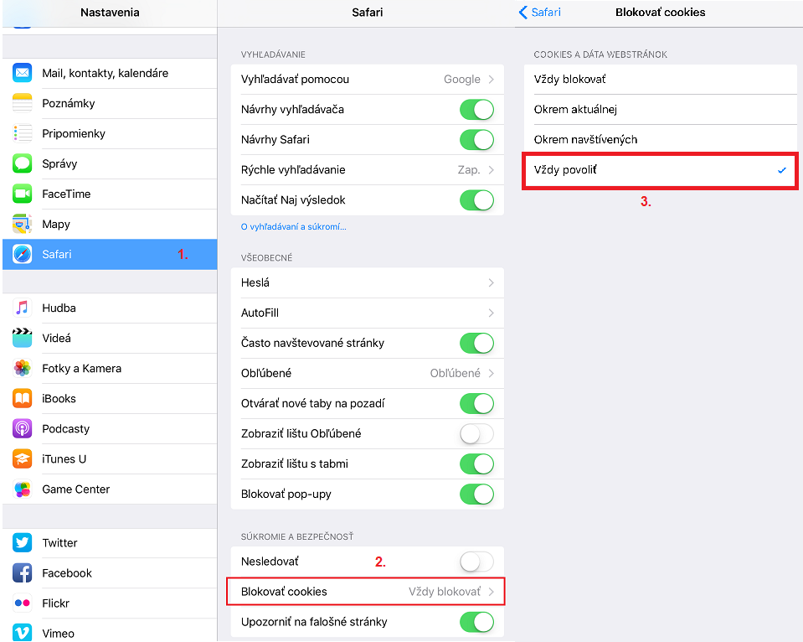
Task: Go back using the Safari back button
Action: (x=540, y=13)
